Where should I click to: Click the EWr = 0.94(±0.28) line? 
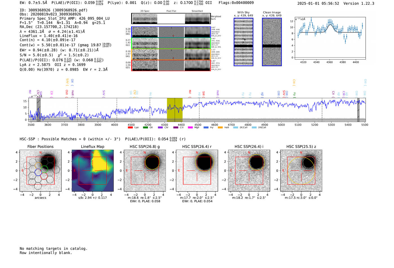[x=59, y=50]
